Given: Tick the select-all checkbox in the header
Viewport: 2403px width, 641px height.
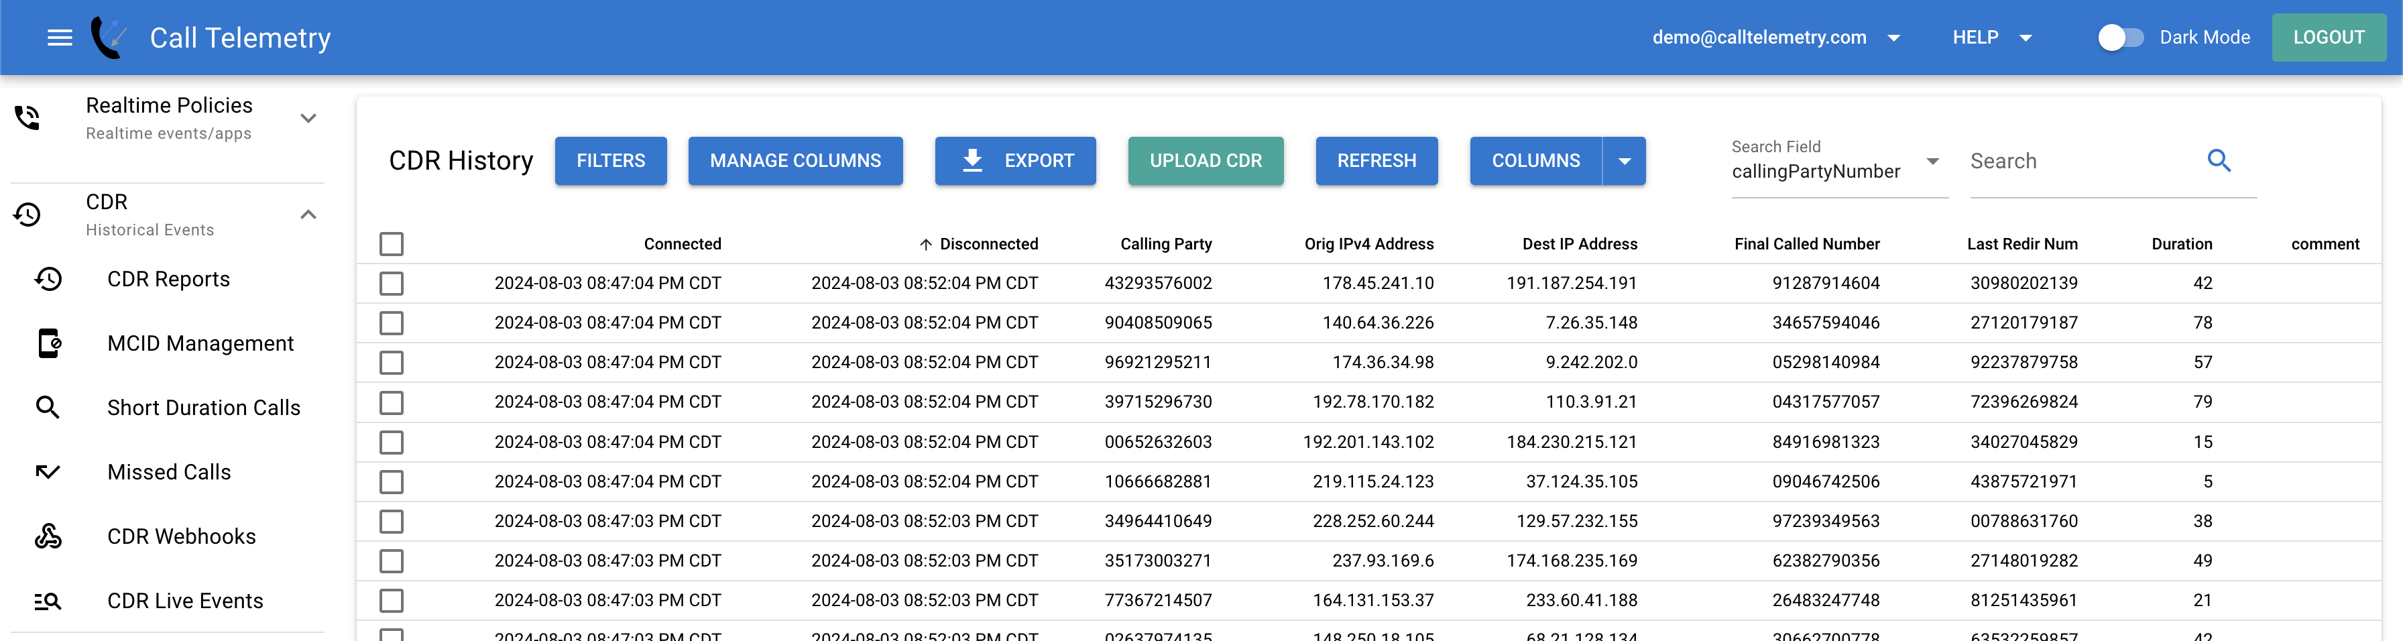Looking at the screenshot, I should [392, 245].
